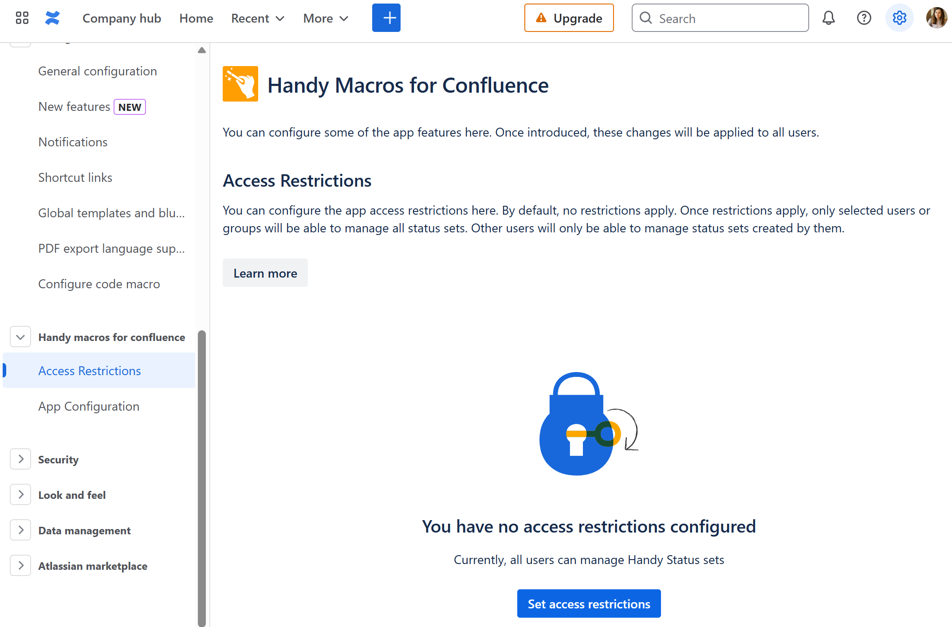952x627 pixels.
Task: Expand the Look and feel section
Action: click(20, 495)
